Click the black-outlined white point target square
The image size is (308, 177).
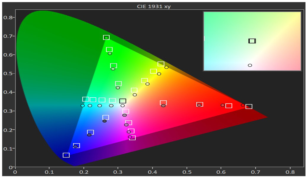coord(123,101)
